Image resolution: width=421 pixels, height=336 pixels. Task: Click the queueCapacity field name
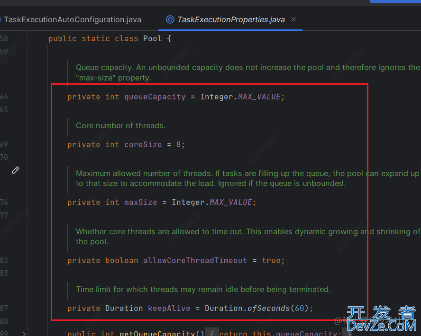tap(155, 97)
